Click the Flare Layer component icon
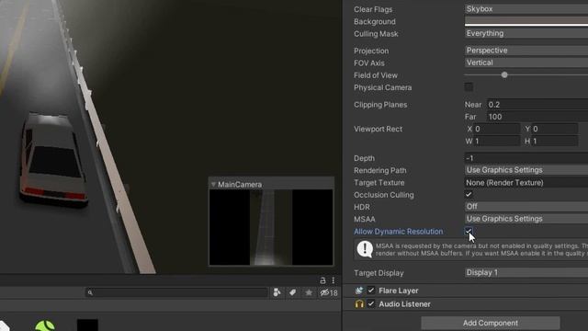 pyautogui.click(x=359, y=291)
